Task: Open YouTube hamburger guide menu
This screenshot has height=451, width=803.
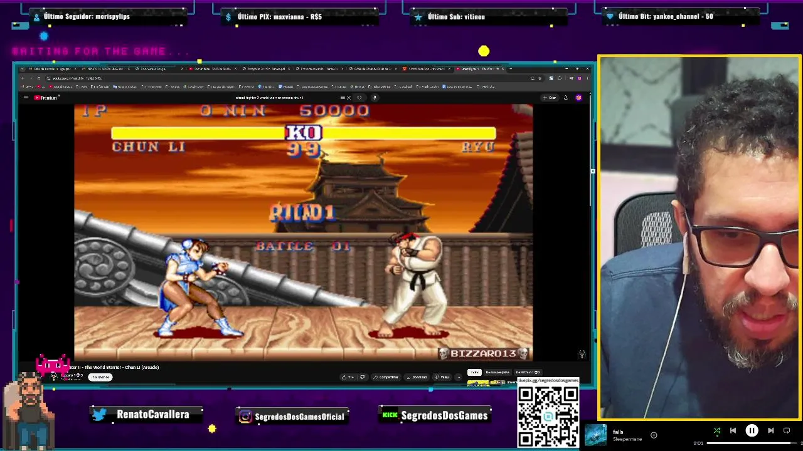Action: click(x=26, y=98)
